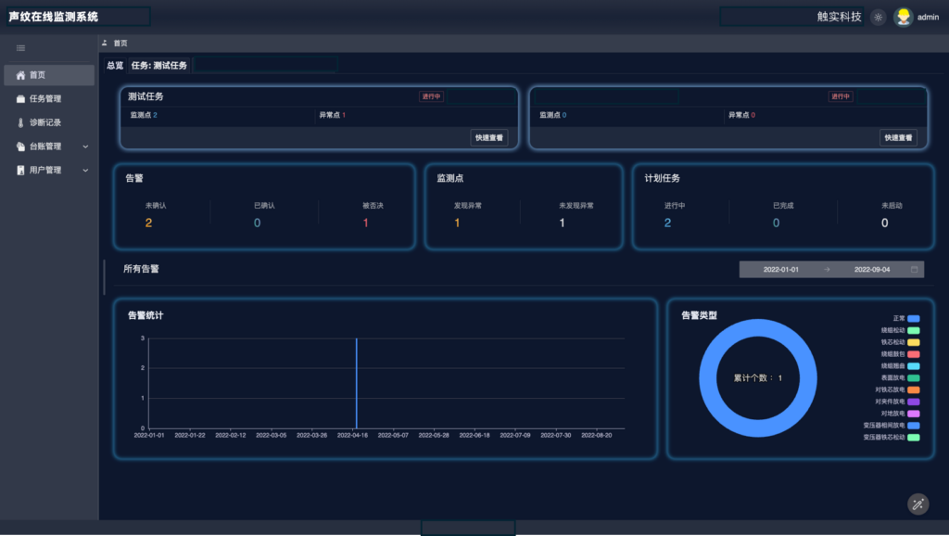This screenshot has width=949, height=536.
Task: Toggle the 正常 legend series
Action: point(913,318)
